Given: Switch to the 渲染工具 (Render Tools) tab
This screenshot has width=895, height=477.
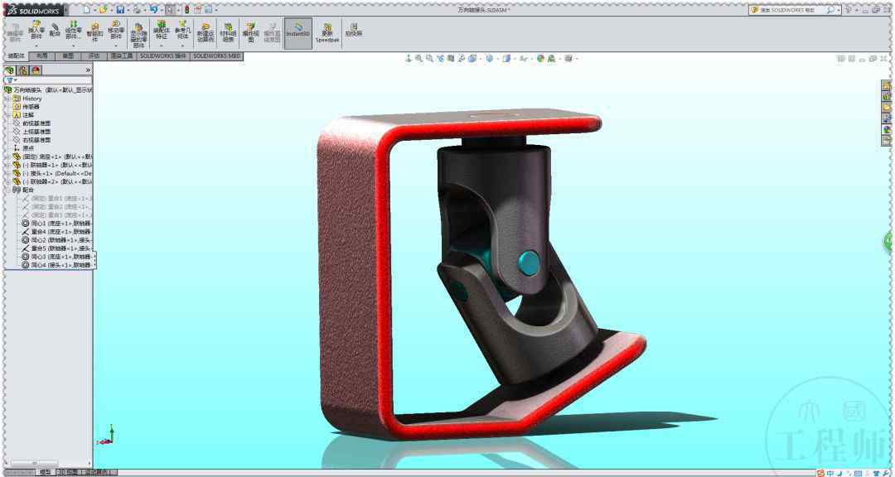Looking at the screenshot, I should (122, 56).
